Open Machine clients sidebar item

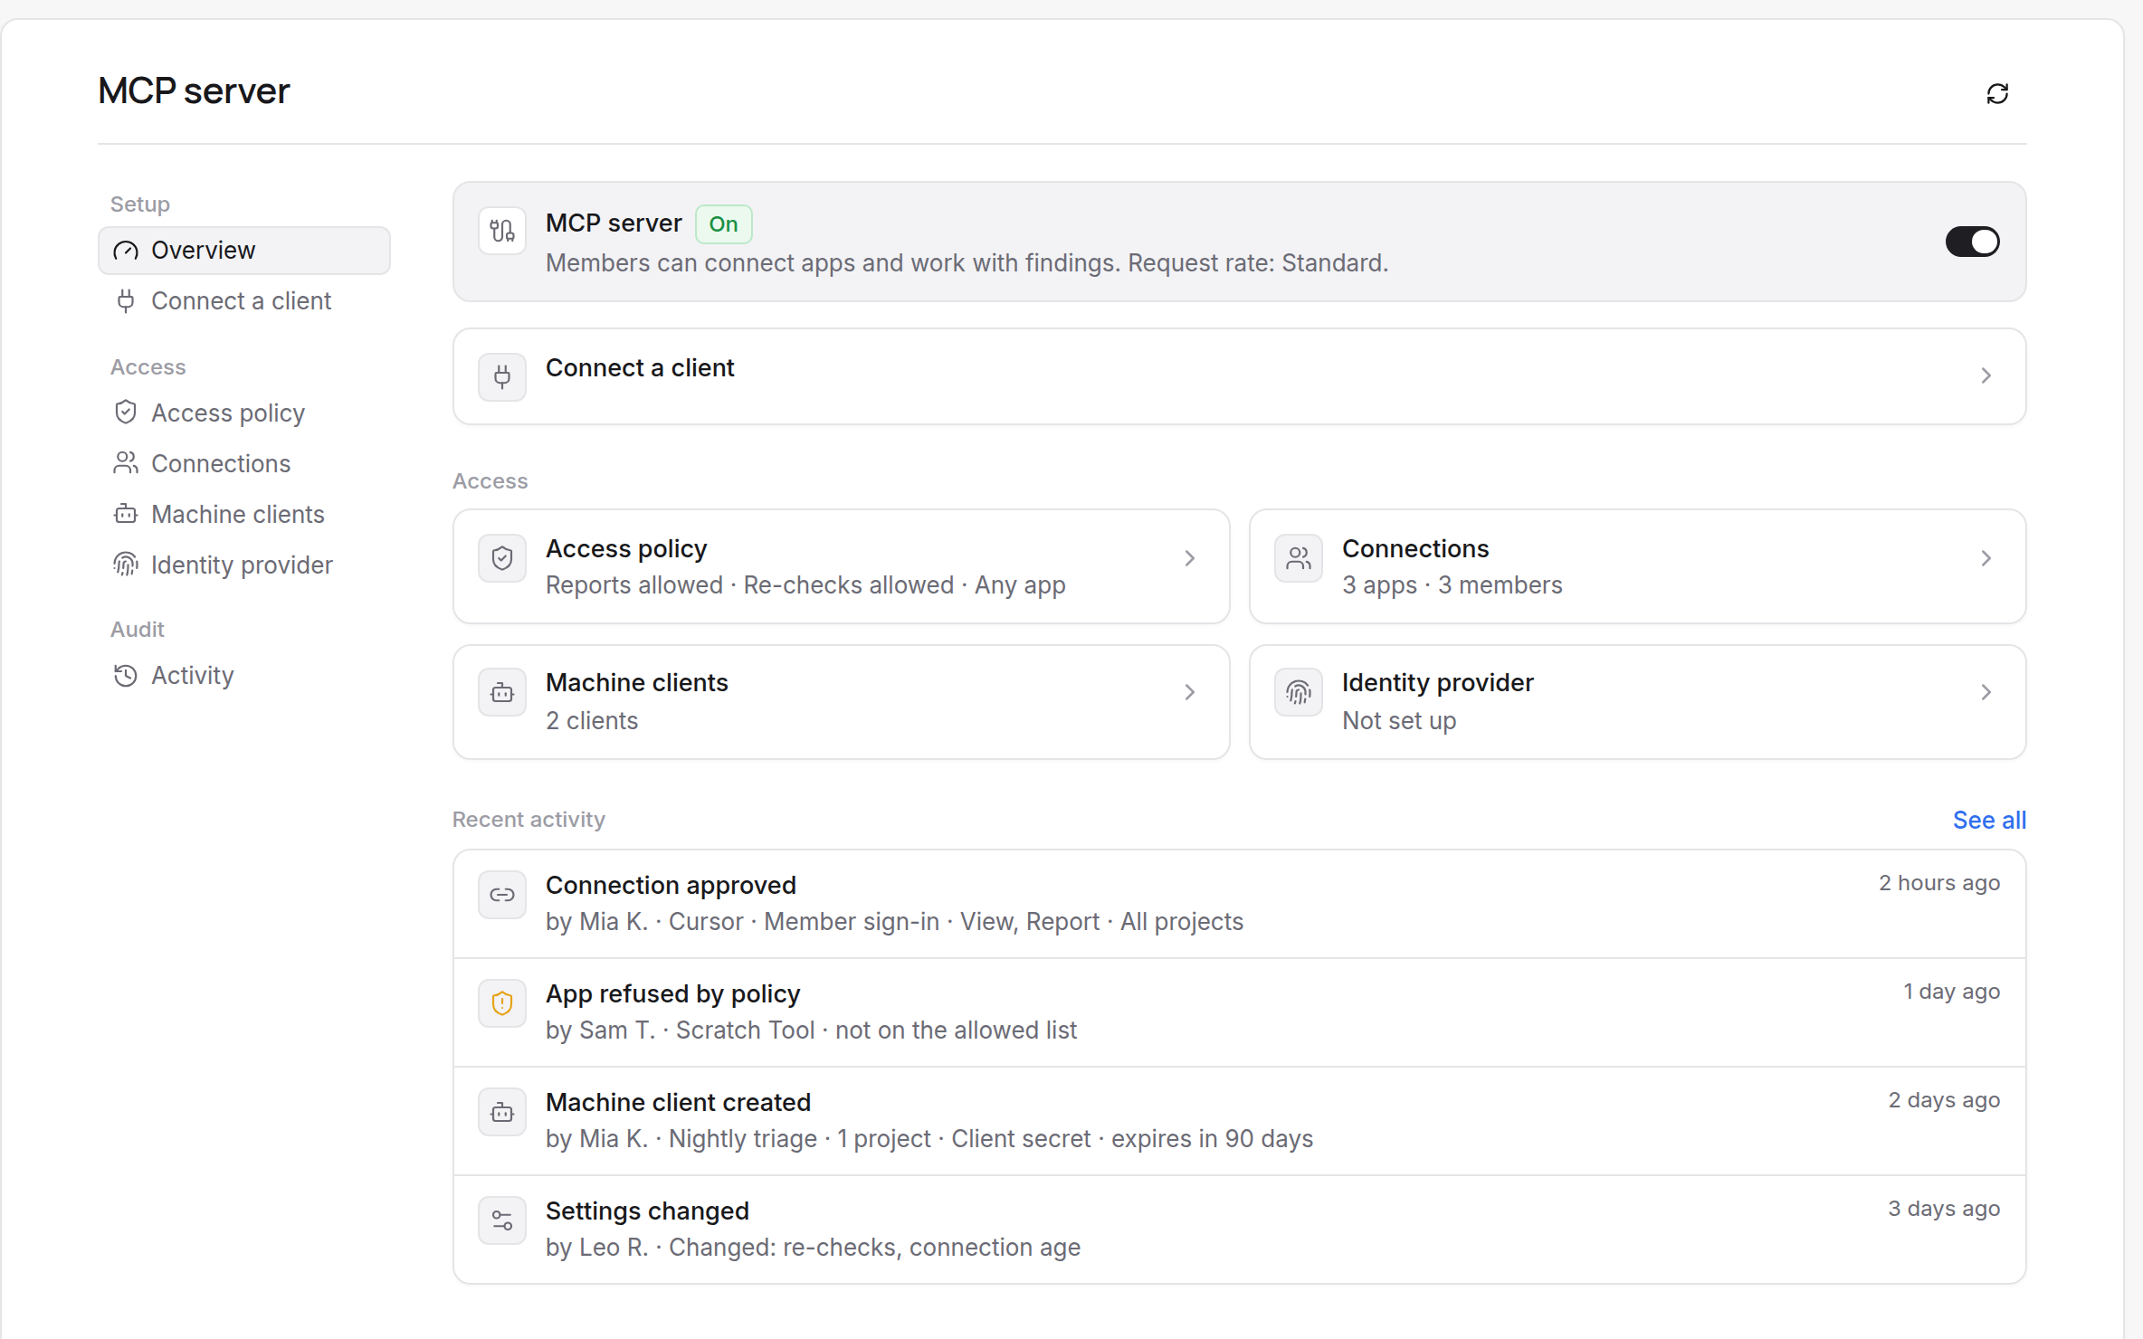(244, 515)
